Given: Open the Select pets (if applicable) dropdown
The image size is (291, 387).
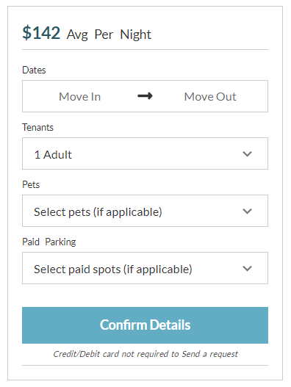Looking at the screenshot, I should point(145,211).
